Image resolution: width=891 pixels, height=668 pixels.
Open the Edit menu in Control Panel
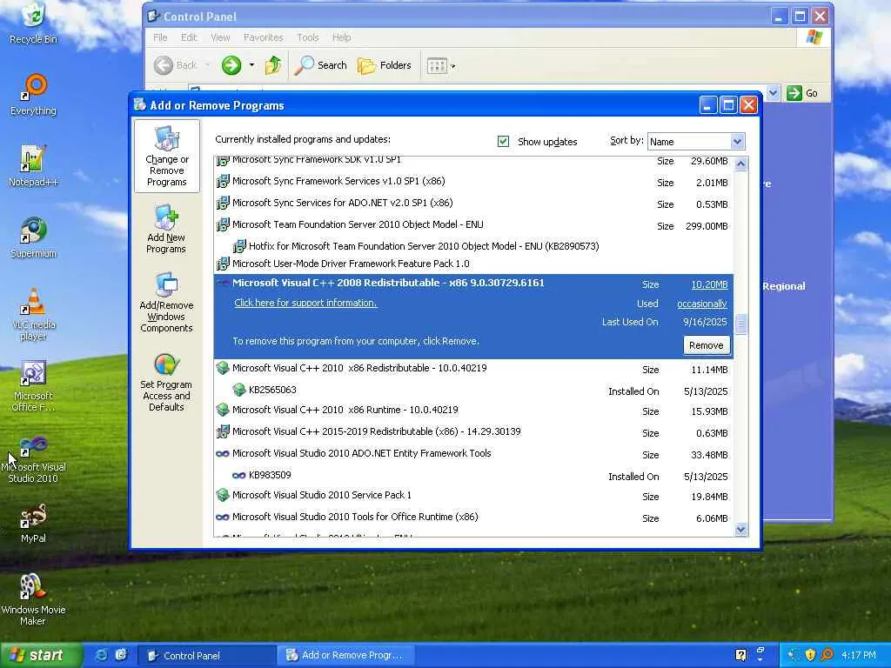pyautogui.click(x=189, y=37)
